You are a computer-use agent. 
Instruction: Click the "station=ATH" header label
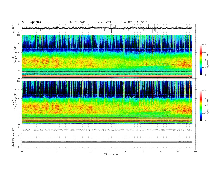pyautogui.click(x=103, y=22)
